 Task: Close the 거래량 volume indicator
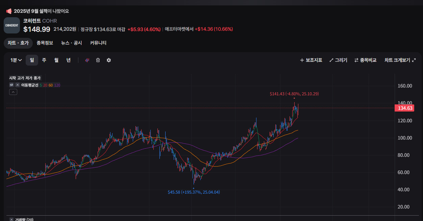[x=11, y=219]
